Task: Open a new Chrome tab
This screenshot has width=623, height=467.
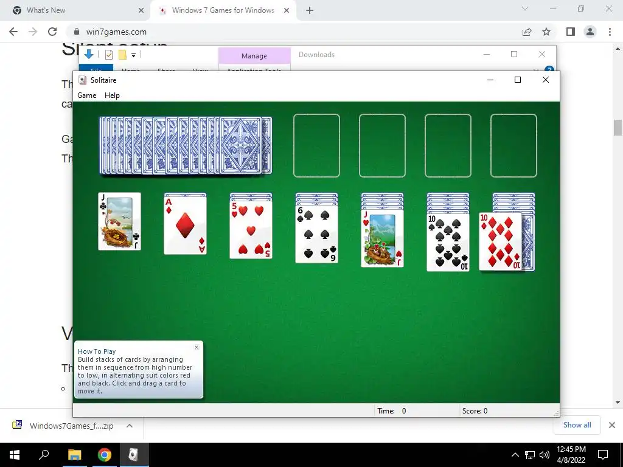Action: pyautogui.click(x=310, y=10)
